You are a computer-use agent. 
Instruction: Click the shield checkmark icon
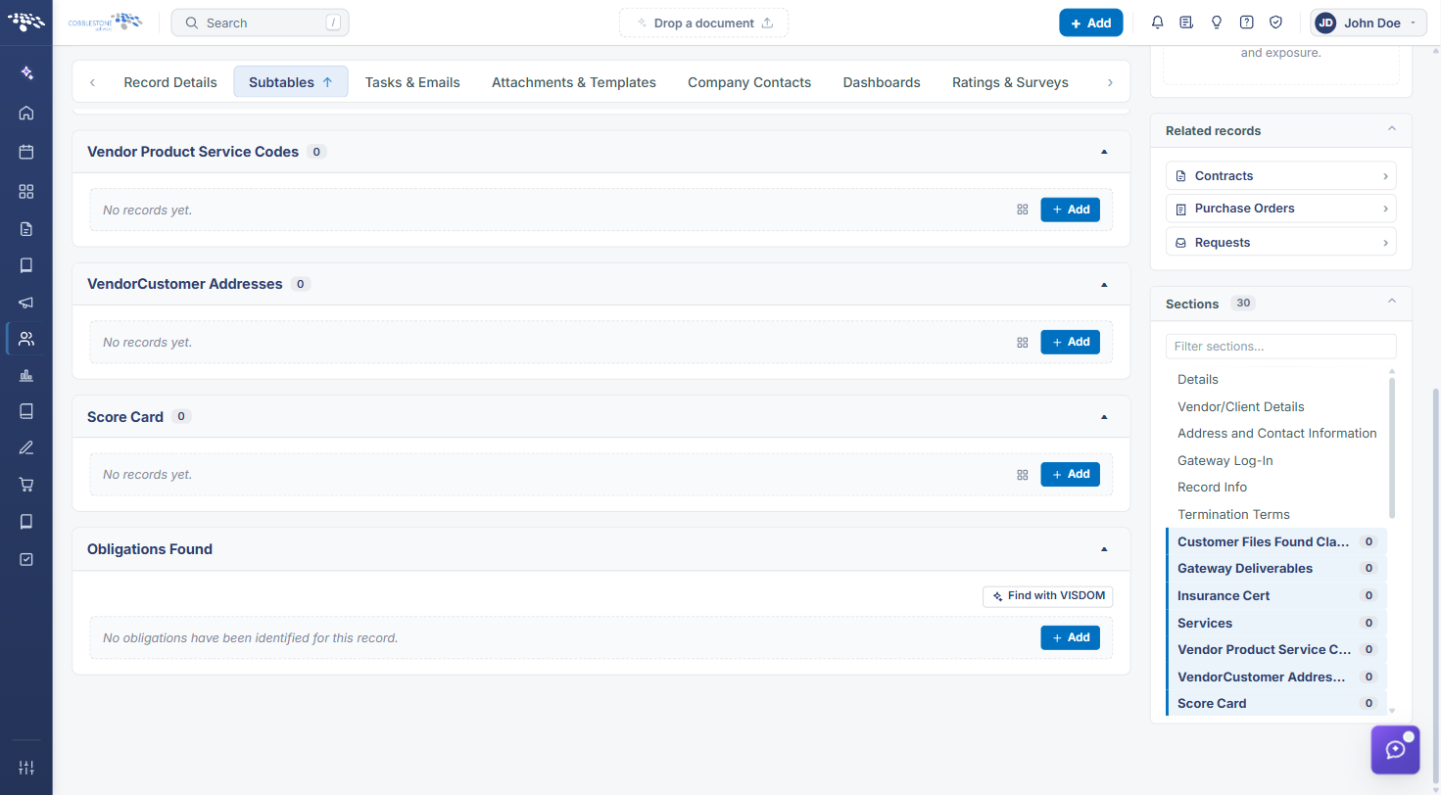(1275, 23)
